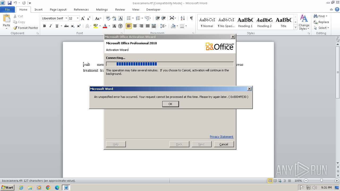
Task: Click the Bold formatting icon
Action: click(44, 26)
